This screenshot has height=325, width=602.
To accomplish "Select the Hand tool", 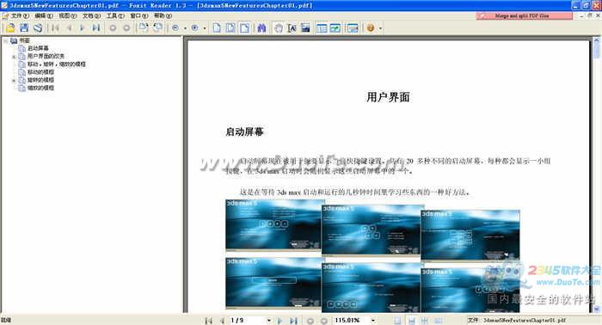I will (x=279, y=28).
